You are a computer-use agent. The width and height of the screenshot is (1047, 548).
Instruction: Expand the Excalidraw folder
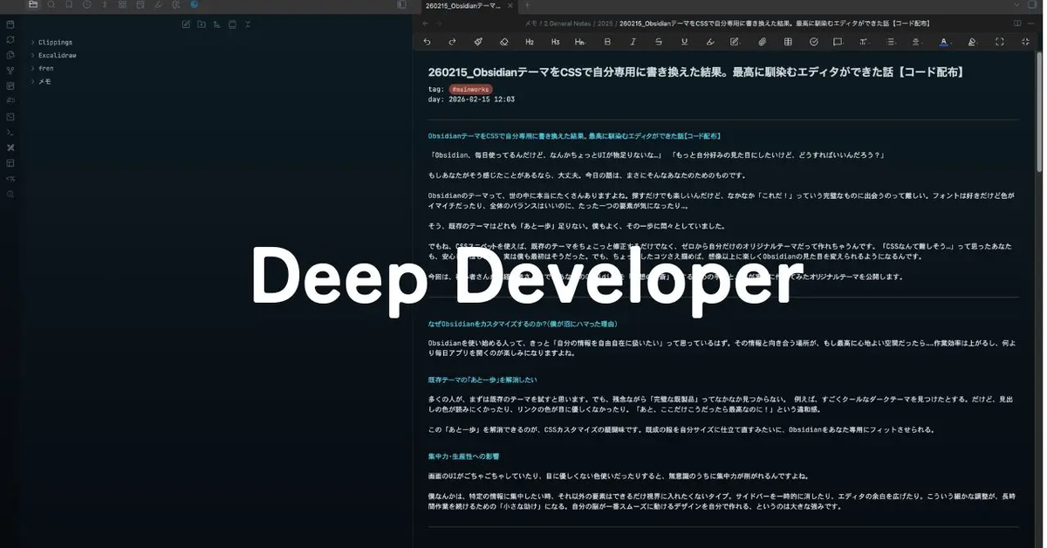pos(58,55)
